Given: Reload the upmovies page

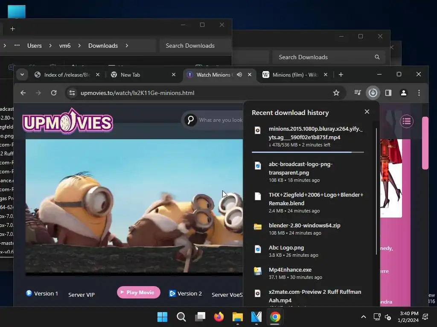Looking at the screenshot, I should click(54, 93).
